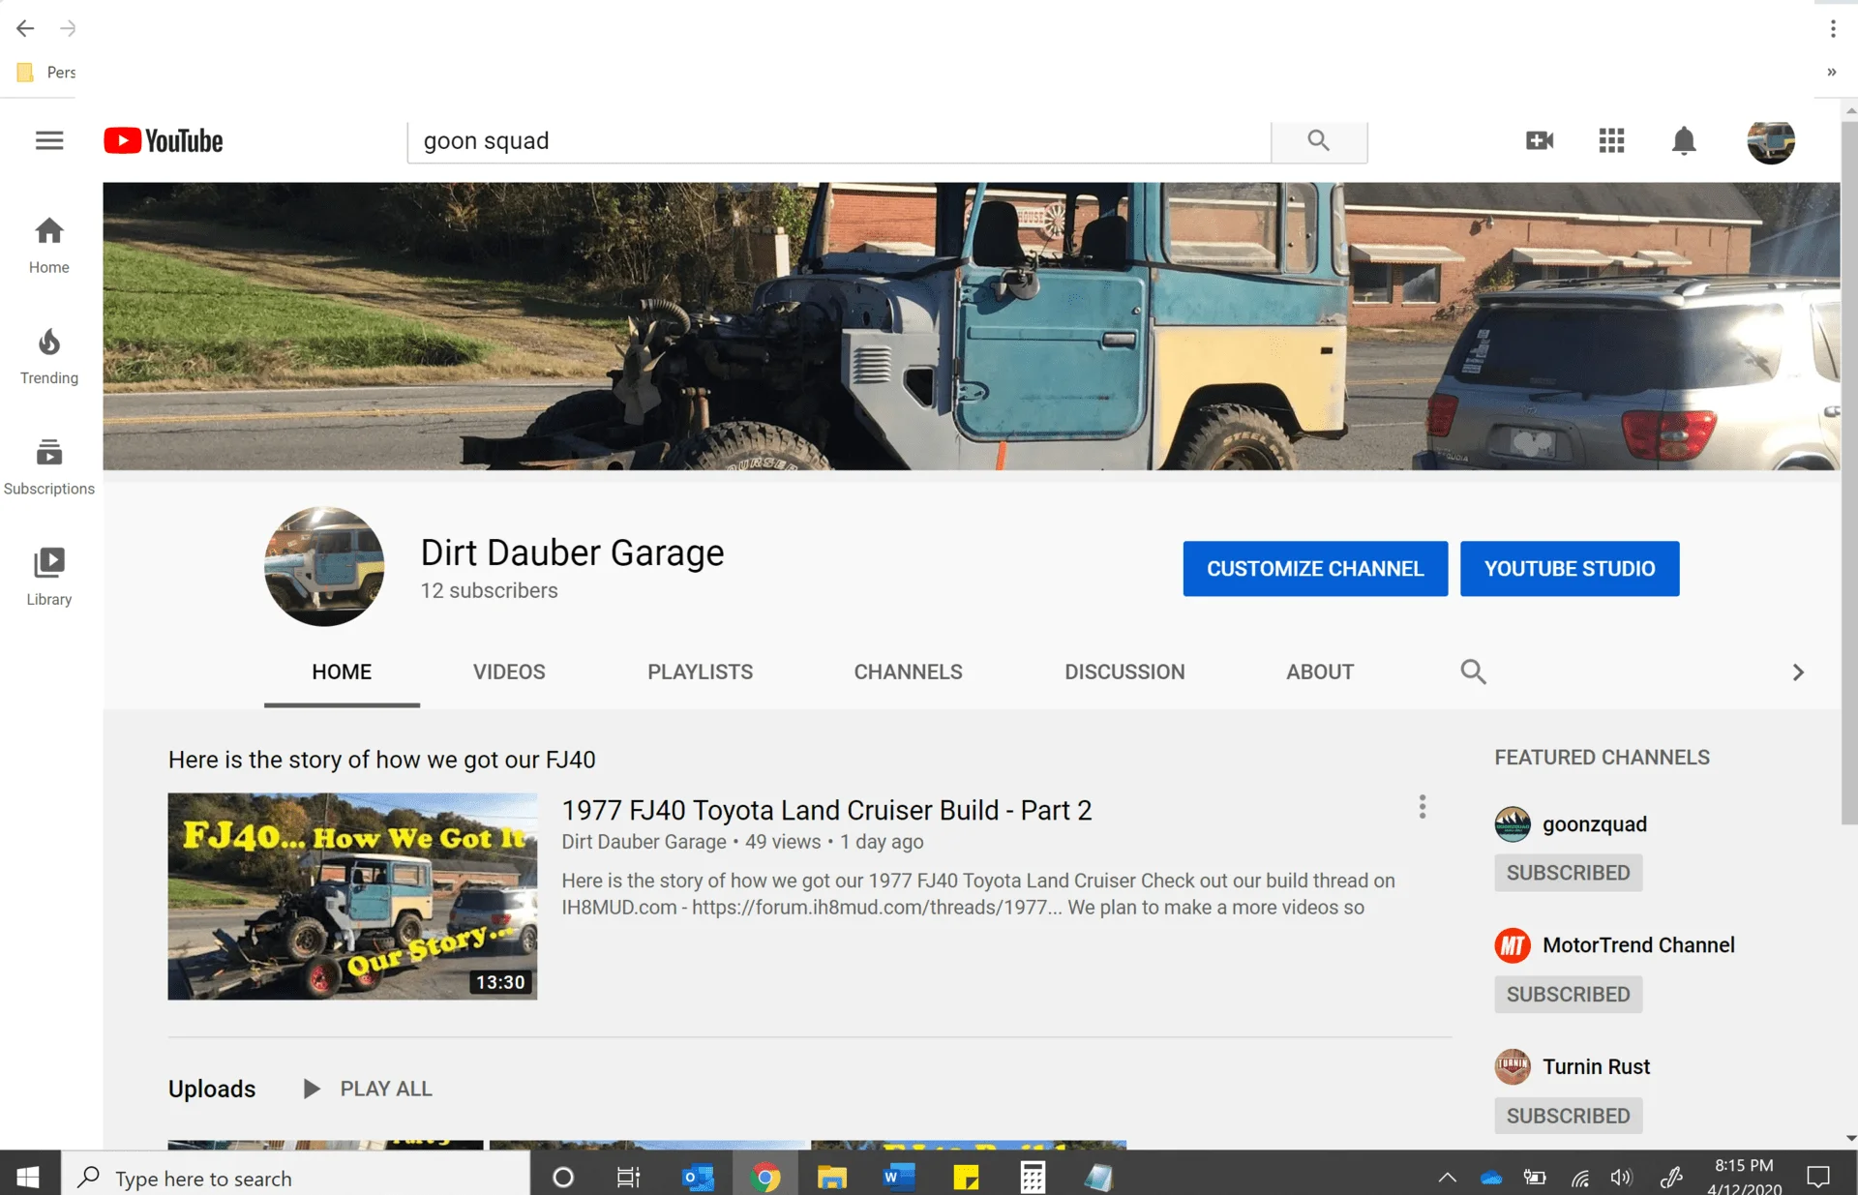The width and height of the screenshot is (1858, 1195).
Task: Open Library in the sidebar
Action: [x=49, y=577]
